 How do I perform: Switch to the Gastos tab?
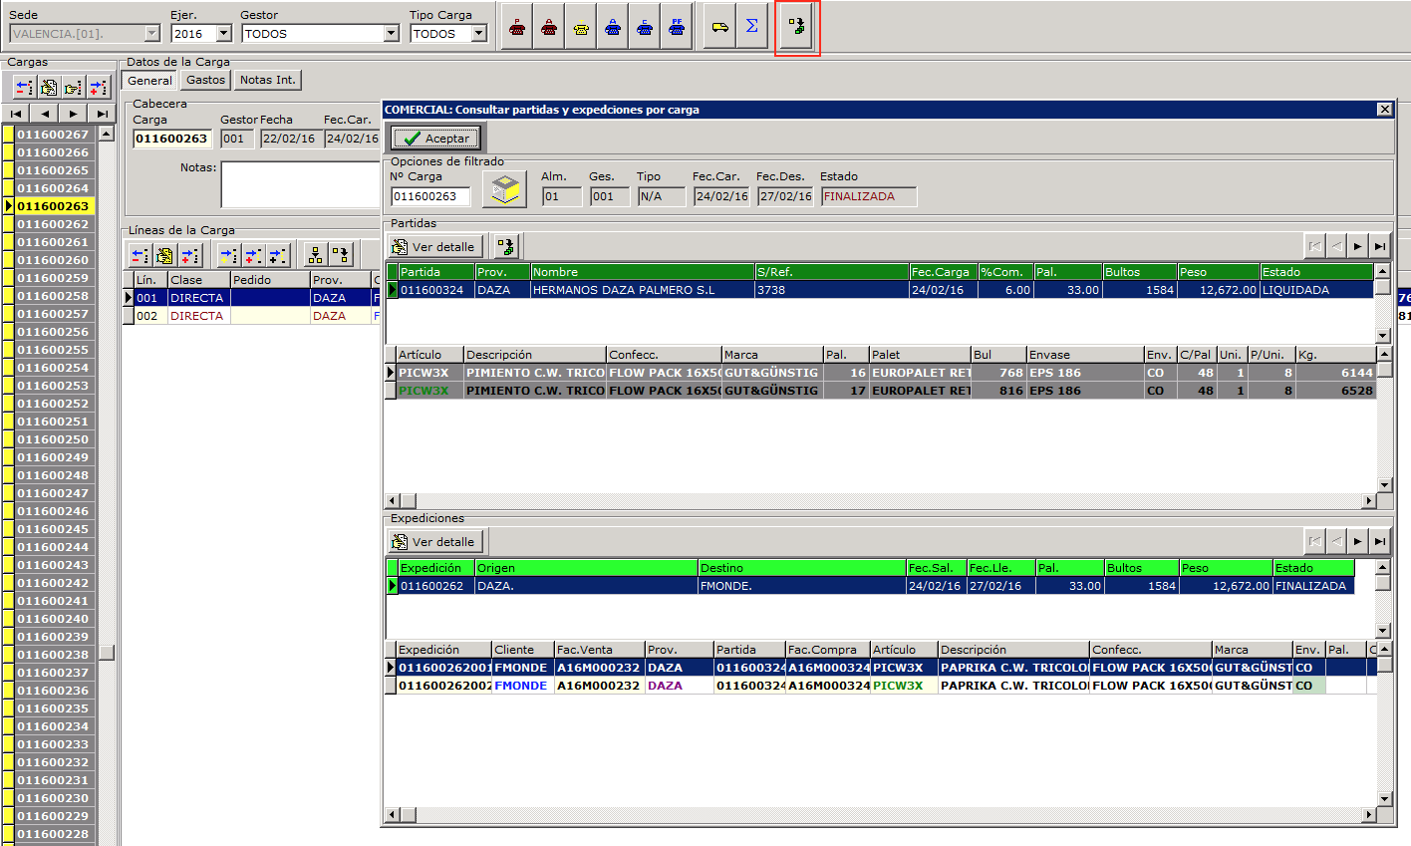click(205, 80)
